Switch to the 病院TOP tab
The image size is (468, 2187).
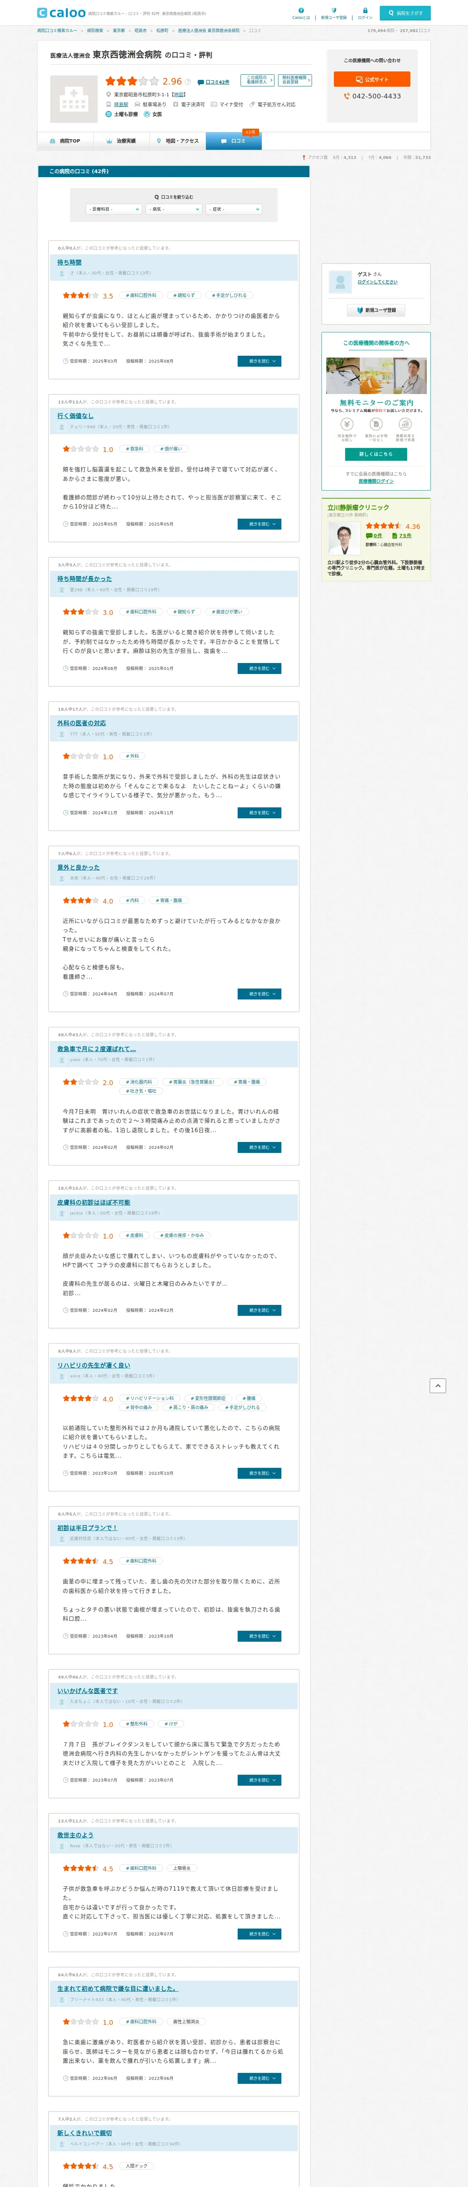point(65,141)
